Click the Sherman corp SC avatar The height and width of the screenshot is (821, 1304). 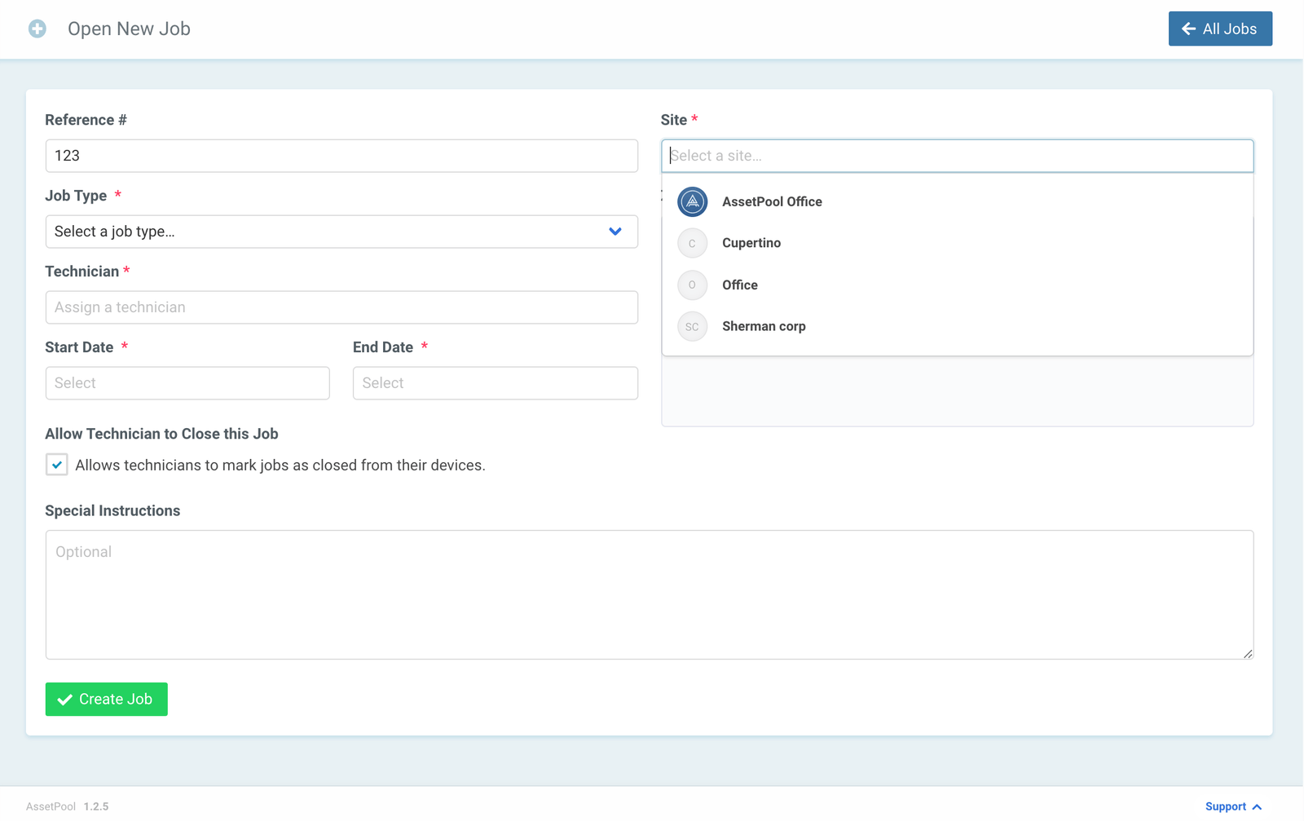coord(692,326)
